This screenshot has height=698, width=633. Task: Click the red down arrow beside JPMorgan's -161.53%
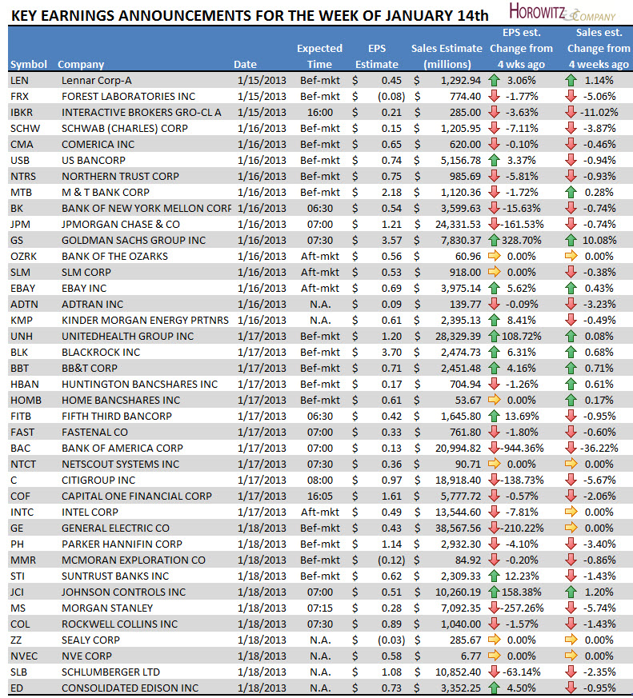click(494, 225)
